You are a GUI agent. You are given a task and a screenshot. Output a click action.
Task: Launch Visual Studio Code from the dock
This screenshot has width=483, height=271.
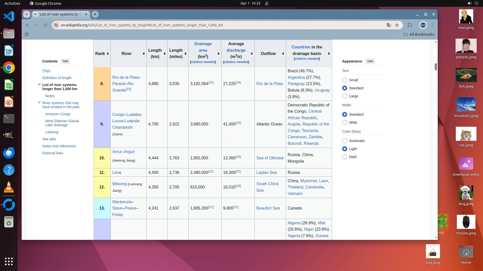[9, 17]
